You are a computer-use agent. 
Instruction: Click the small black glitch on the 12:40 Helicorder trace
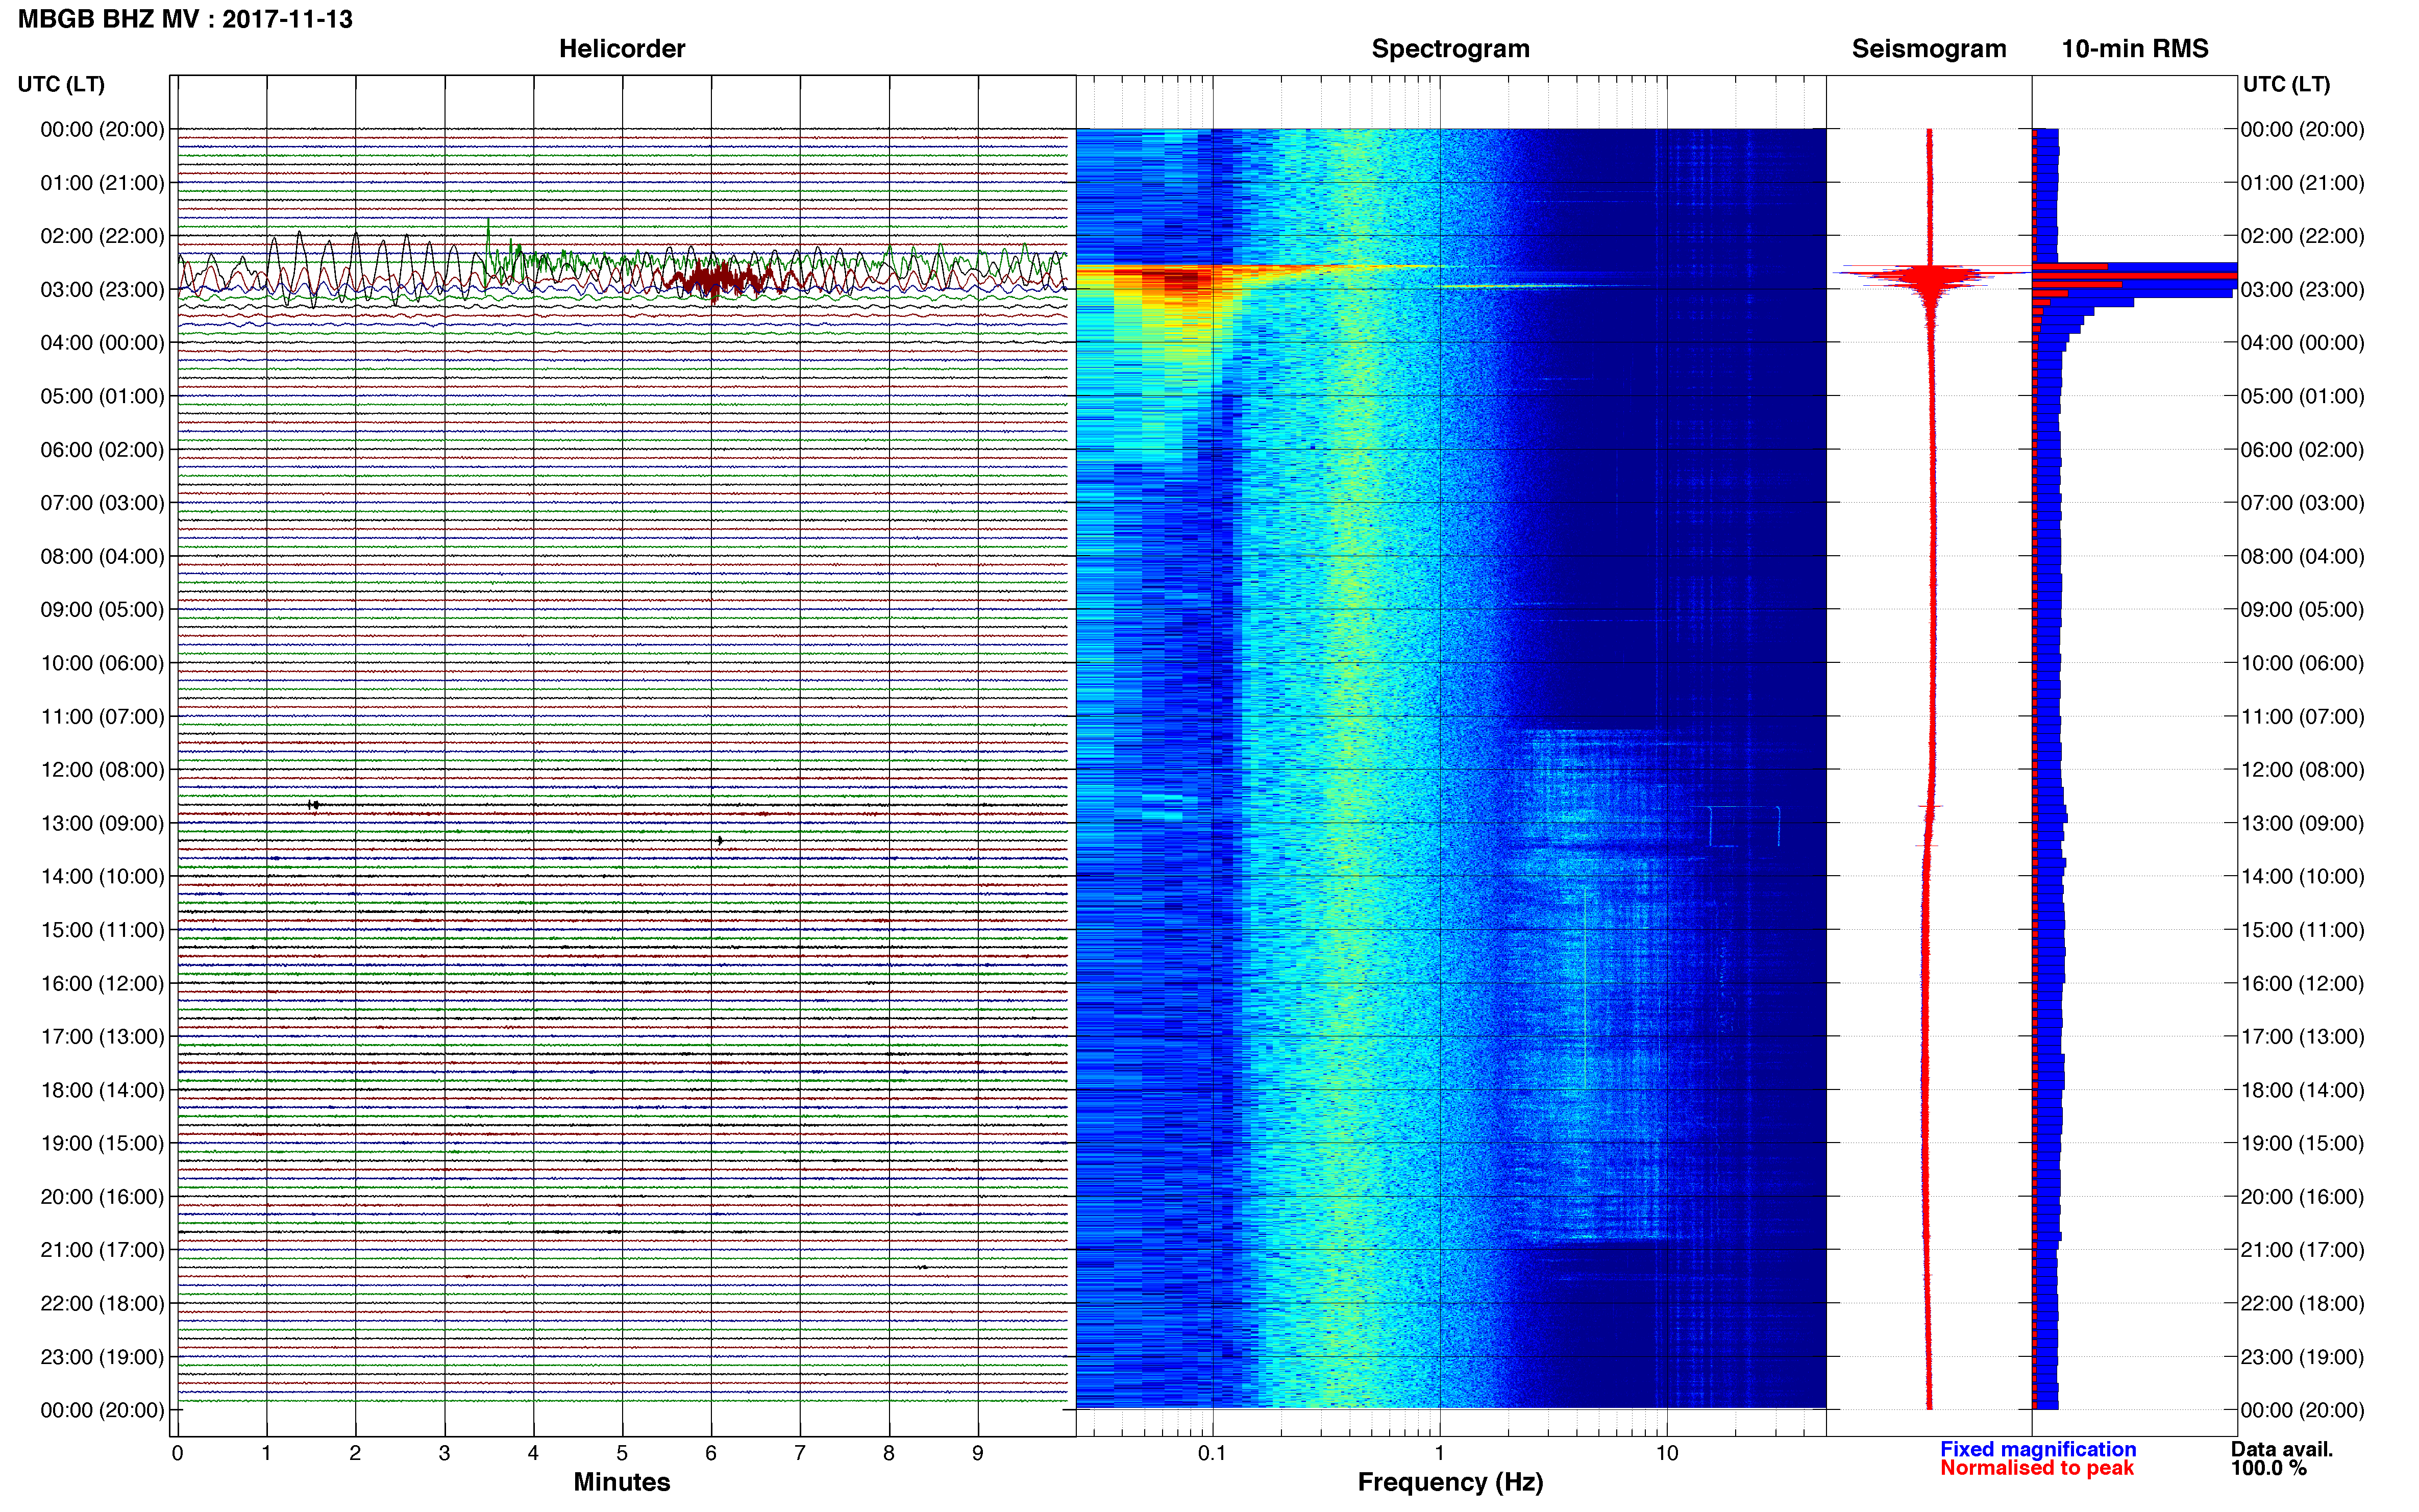314,805
